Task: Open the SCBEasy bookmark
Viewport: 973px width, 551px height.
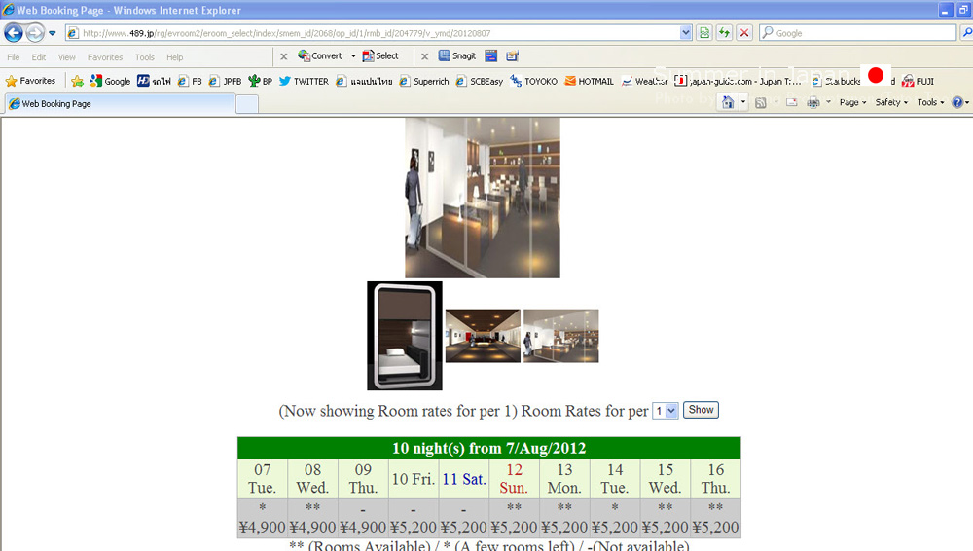Action: tap(479, 81)
